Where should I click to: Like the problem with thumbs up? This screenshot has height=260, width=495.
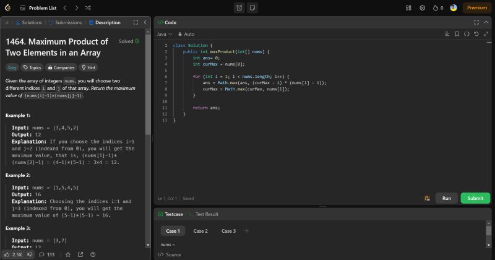(x=14, y=254)
